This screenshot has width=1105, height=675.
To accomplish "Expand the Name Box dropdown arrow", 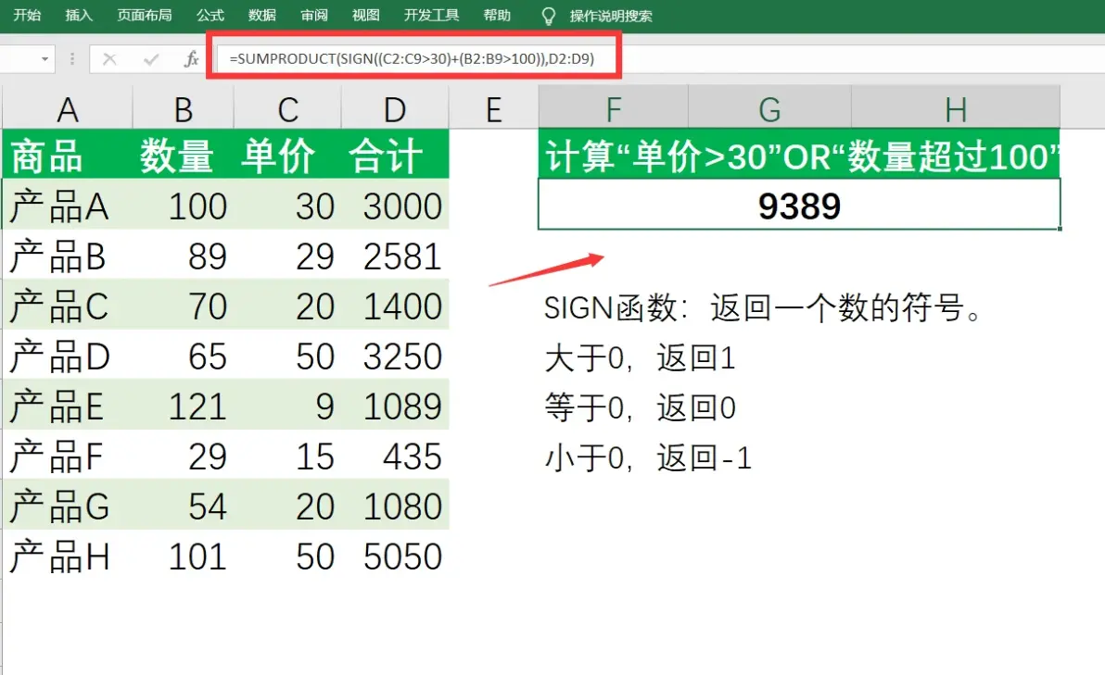I will pos(44,59).
